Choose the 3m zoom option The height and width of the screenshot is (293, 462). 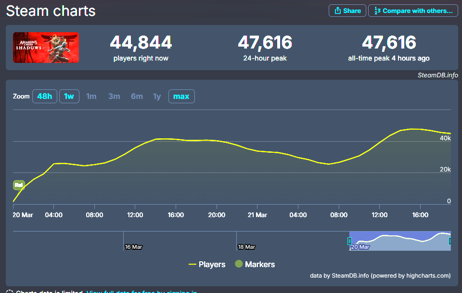point(114,96)
